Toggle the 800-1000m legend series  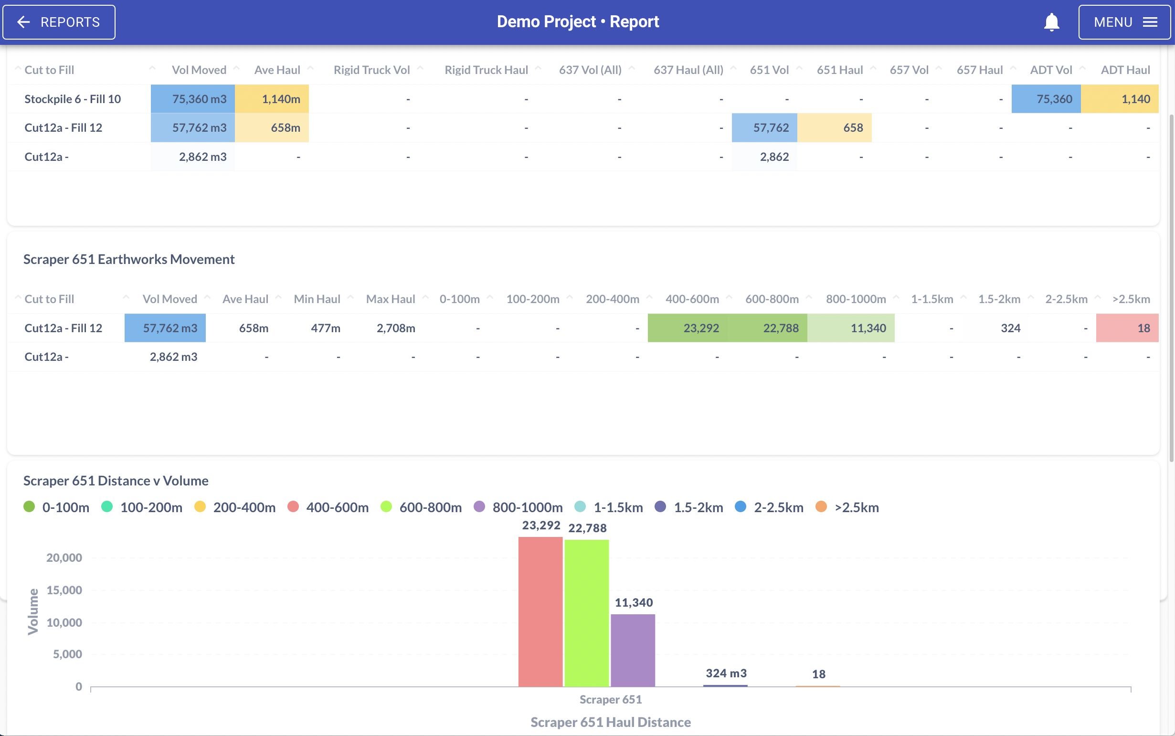point(518,507)
